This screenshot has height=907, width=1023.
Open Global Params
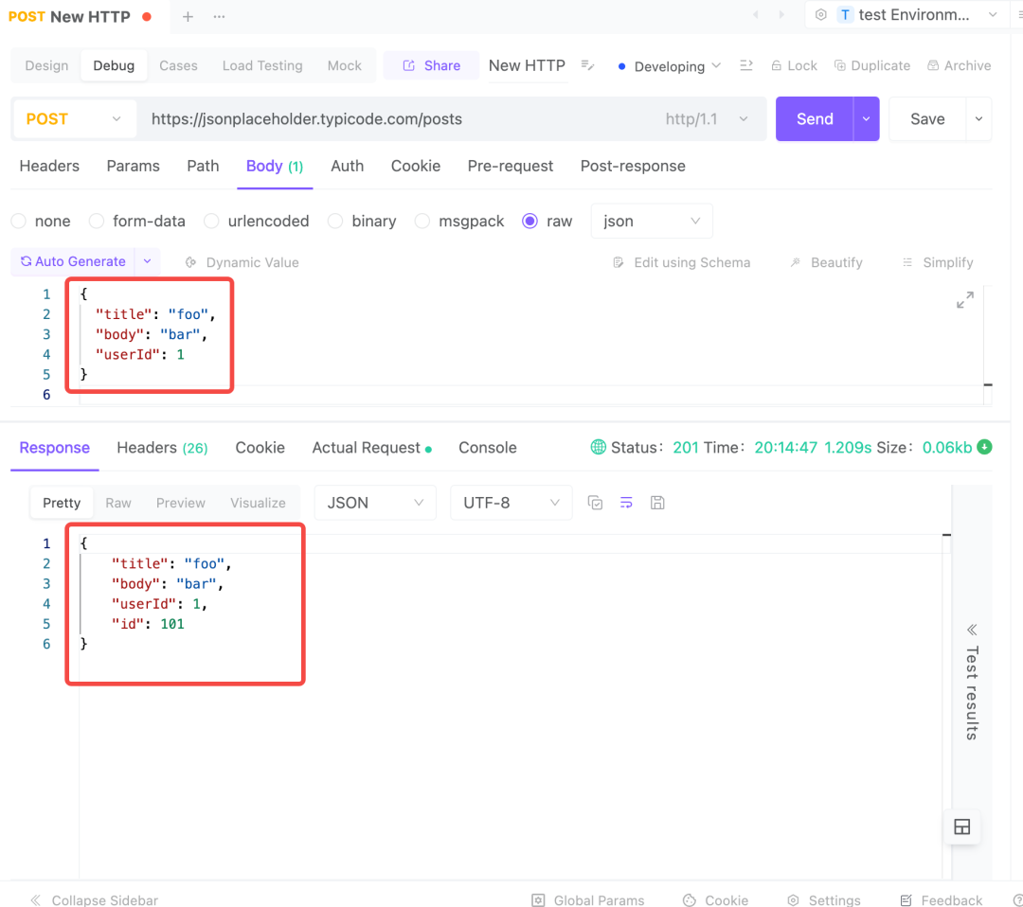pos(588,899)
